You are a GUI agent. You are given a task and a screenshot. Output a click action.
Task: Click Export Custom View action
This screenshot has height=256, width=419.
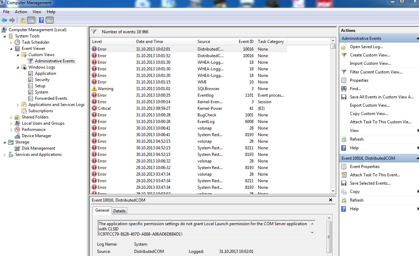[370, 105]
